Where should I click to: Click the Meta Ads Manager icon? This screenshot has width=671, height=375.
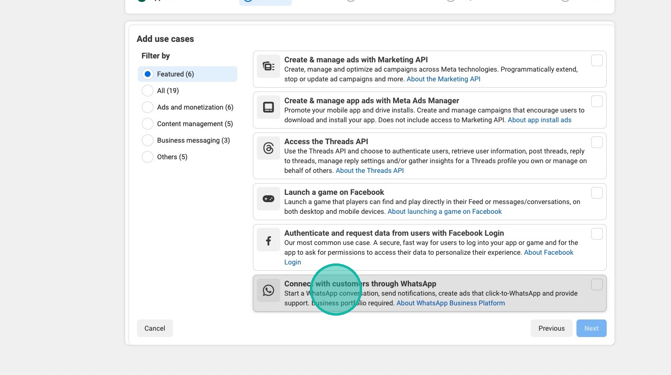click(x=268, y=107)
